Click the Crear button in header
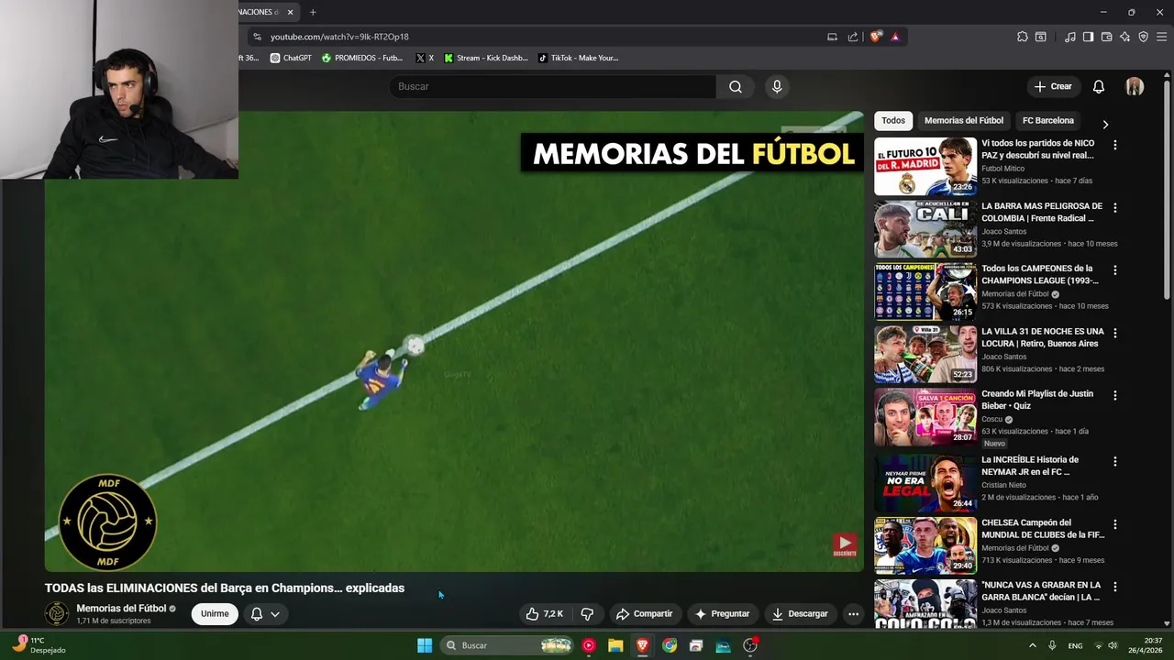The image size is (1174, 660). [1053, 86]
